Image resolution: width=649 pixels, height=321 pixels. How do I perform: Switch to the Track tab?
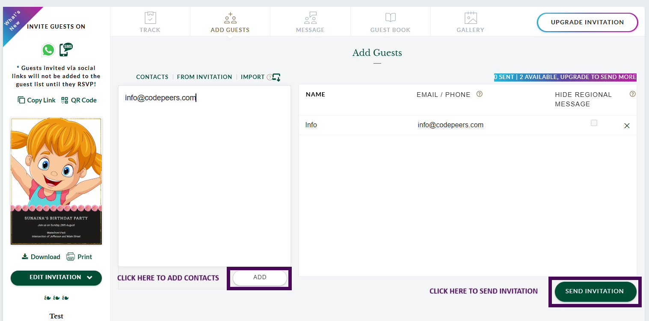pos(150,23)
